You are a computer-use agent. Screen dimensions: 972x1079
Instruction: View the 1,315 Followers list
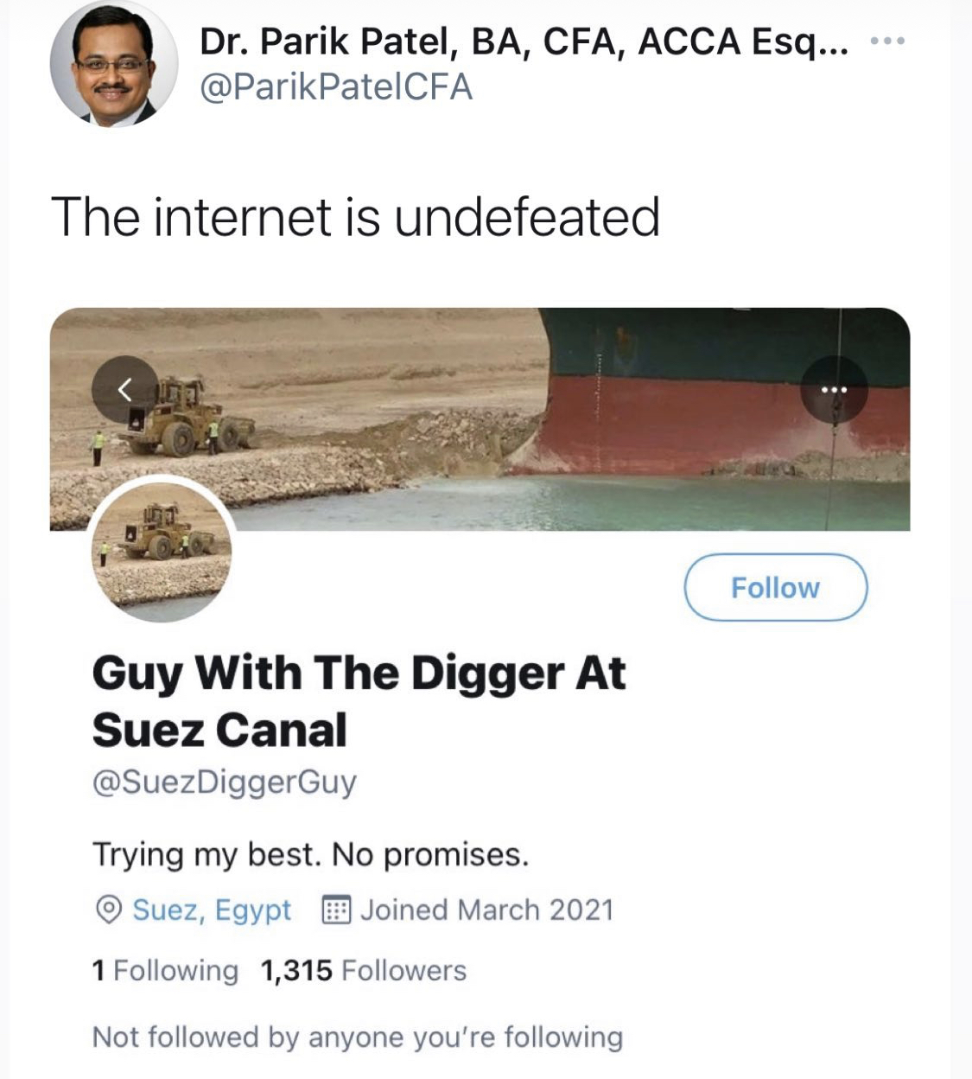coord(363,971)
